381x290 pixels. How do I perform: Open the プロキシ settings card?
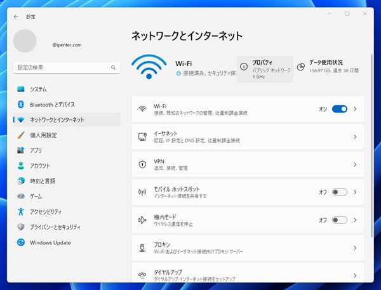tap(248, 247)
